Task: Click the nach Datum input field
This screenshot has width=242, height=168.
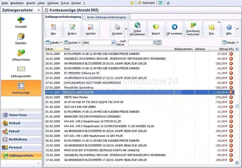Action: point(142,43)
